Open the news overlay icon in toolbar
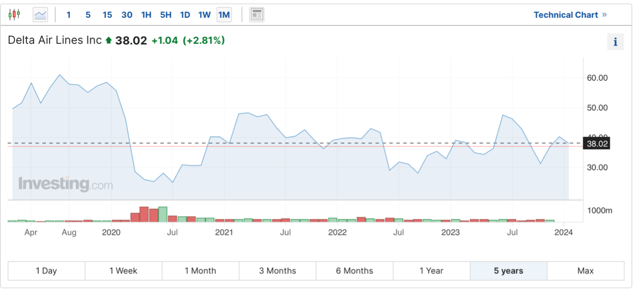 click(x=257, y=15)
